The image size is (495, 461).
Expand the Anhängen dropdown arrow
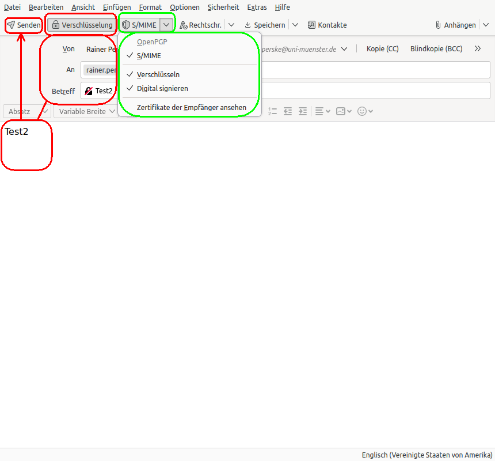(x=485, y=25)
